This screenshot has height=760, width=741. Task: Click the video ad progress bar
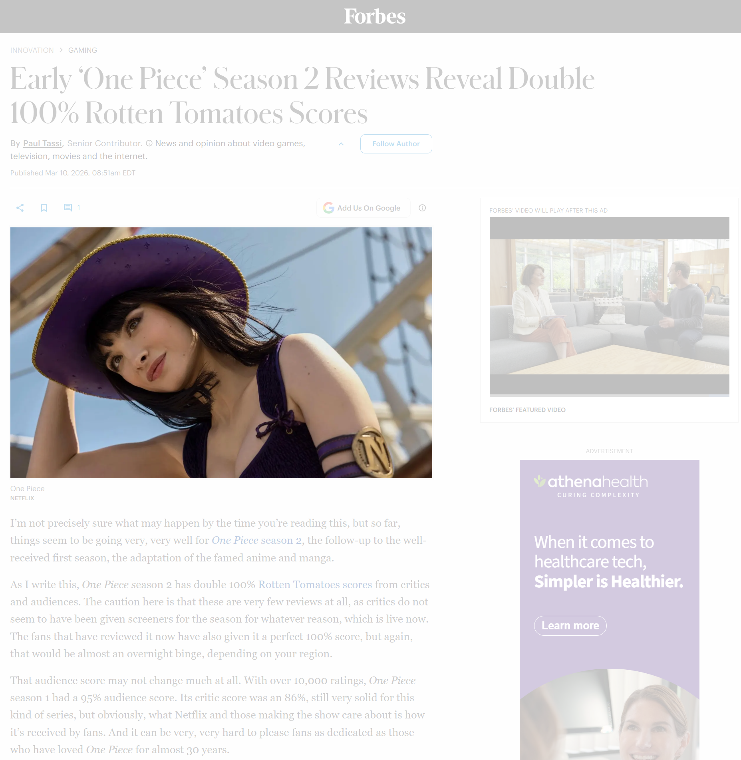(x=609, y=396)
